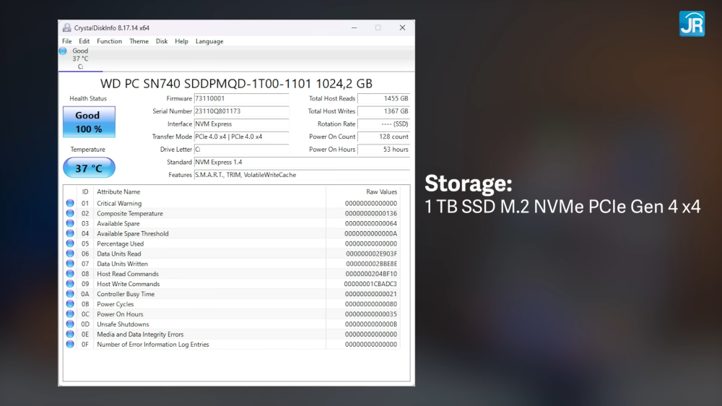Click the blue status orb beside Critical Warning
Viewport: 722px width, 406px height.
[x=70, y=204]
